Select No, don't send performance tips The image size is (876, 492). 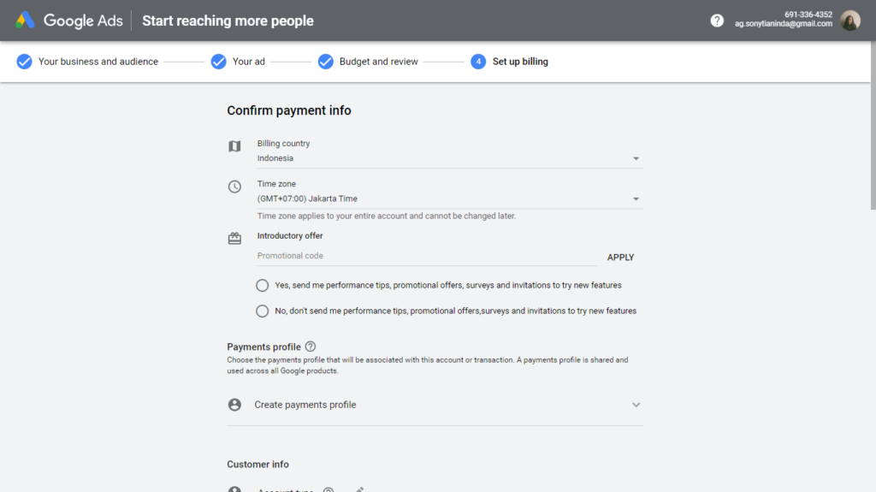coord(263,311)
